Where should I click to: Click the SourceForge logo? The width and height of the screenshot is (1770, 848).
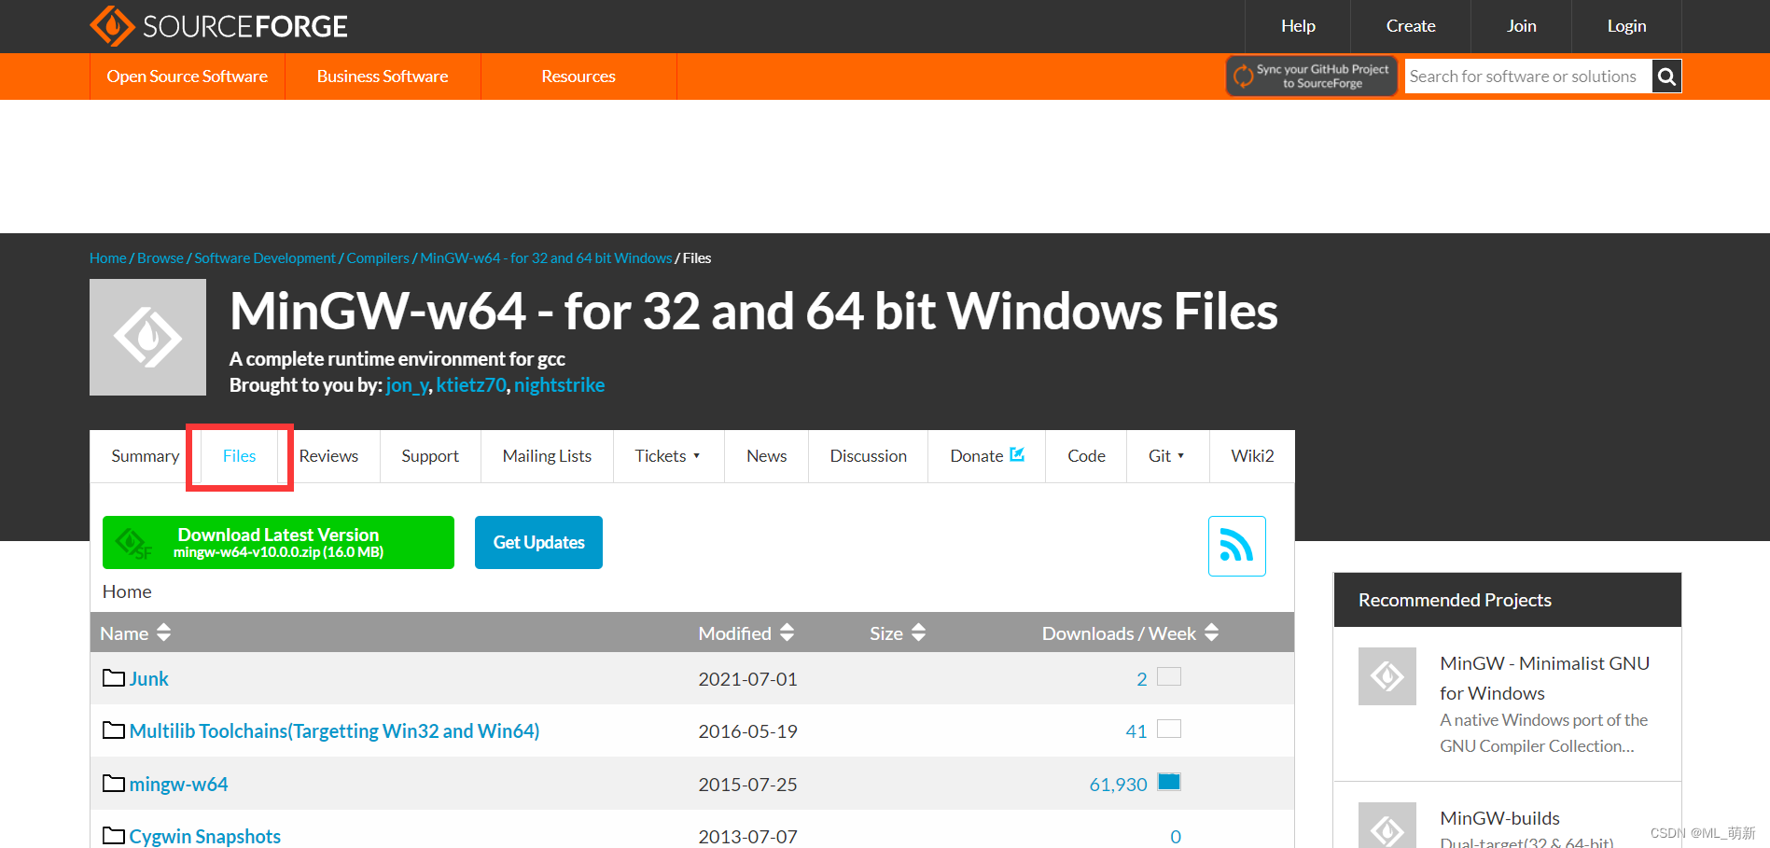218,26
